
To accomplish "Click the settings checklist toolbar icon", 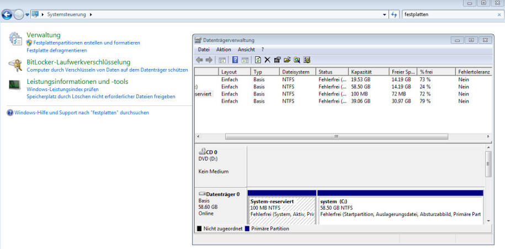I will [x=307, y=60].
